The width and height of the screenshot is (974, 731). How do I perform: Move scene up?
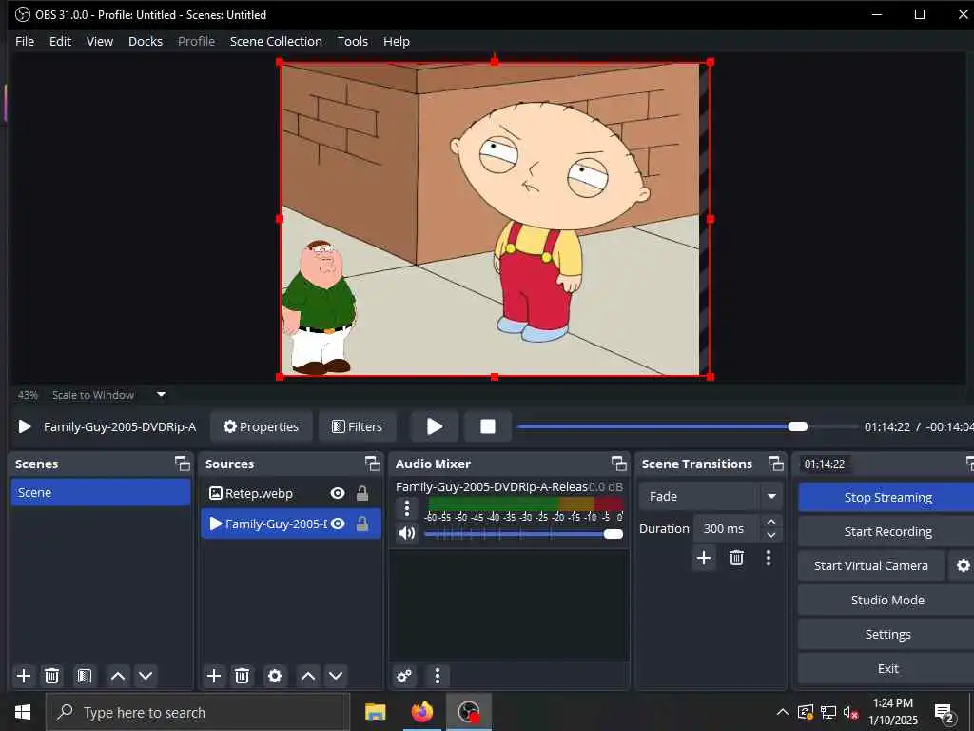117,676
